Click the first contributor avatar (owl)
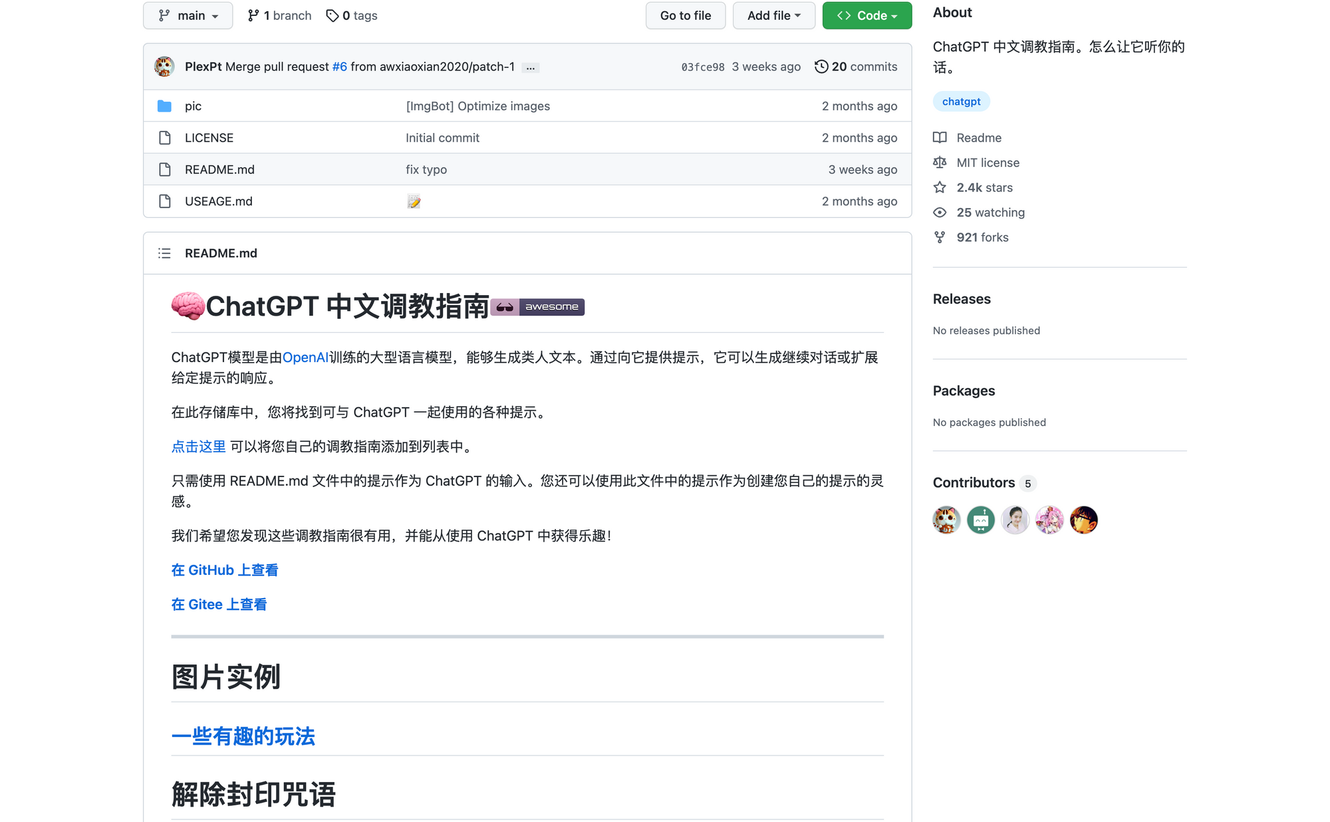Screen dimensions: 1330x822 coord(946,520)
